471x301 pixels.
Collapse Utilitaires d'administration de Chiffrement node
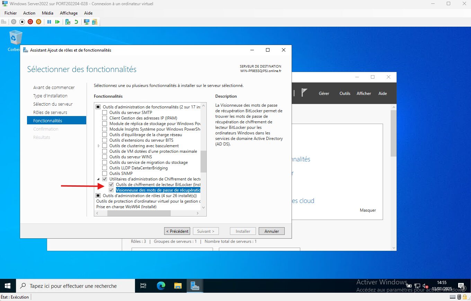[99, 179]
